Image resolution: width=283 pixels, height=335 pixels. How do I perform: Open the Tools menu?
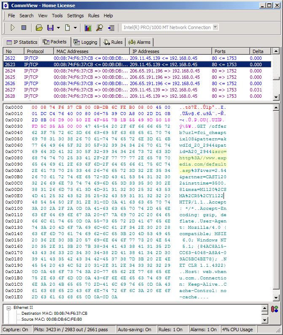pos(57,16)
